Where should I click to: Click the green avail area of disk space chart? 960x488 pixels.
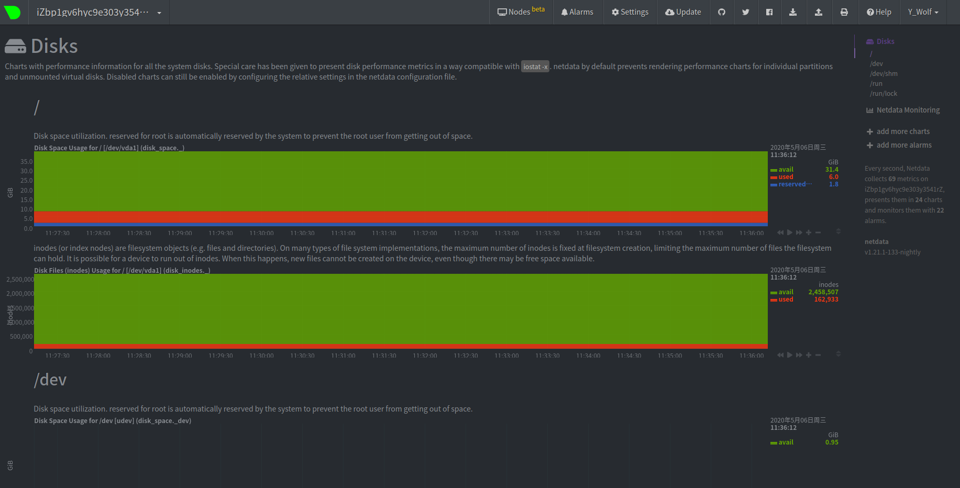point(401,181)
